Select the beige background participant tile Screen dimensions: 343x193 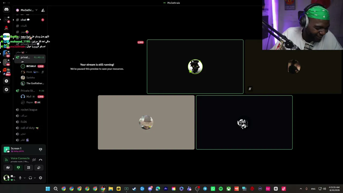coord(146,123)
